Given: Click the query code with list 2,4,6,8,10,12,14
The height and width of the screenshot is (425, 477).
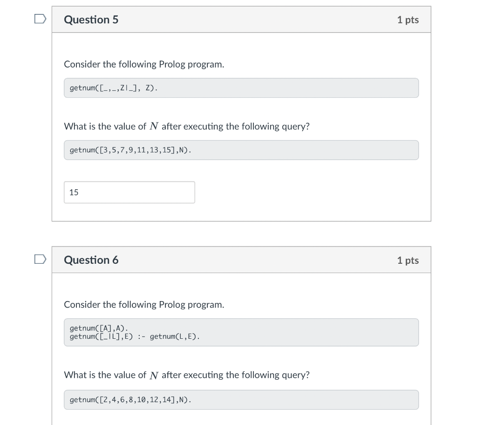Looking at the screenshot, I should 241,400.
